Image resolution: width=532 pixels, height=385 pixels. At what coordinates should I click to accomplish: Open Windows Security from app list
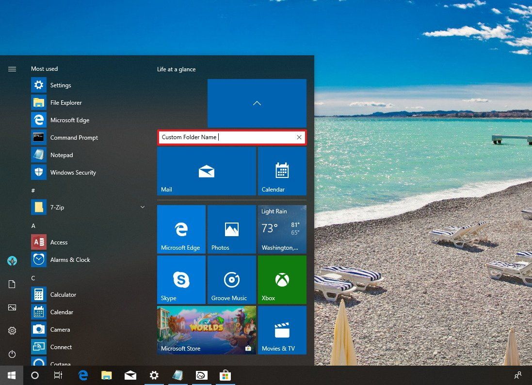[x=73, y=172]
